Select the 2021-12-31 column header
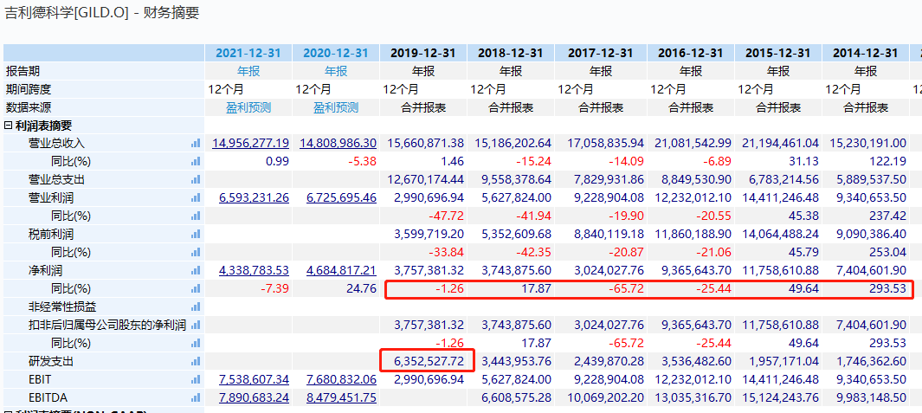922x413 pixels. [x=248, y=53]
